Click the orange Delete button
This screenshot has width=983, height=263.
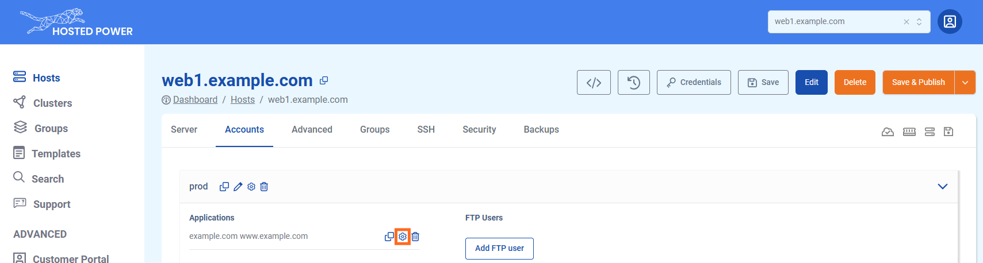point(854,83)
